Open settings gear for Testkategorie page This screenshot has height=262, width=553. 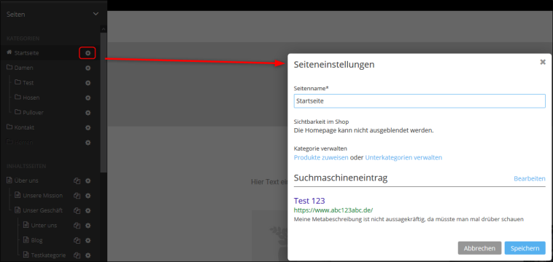pos(88,255)
